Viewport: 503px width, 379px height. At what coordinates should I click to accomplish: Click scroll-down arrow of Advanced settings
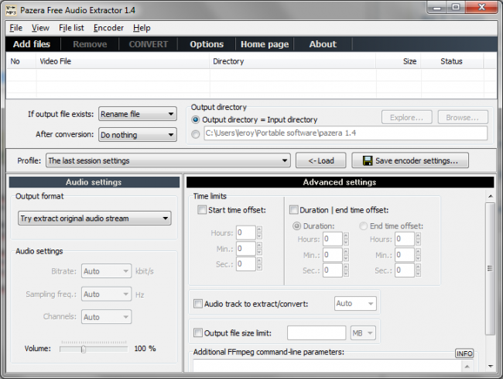[491, 366]
